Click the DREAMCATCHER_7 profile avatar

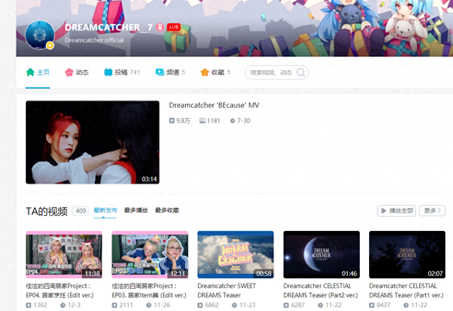coord(39,34)
